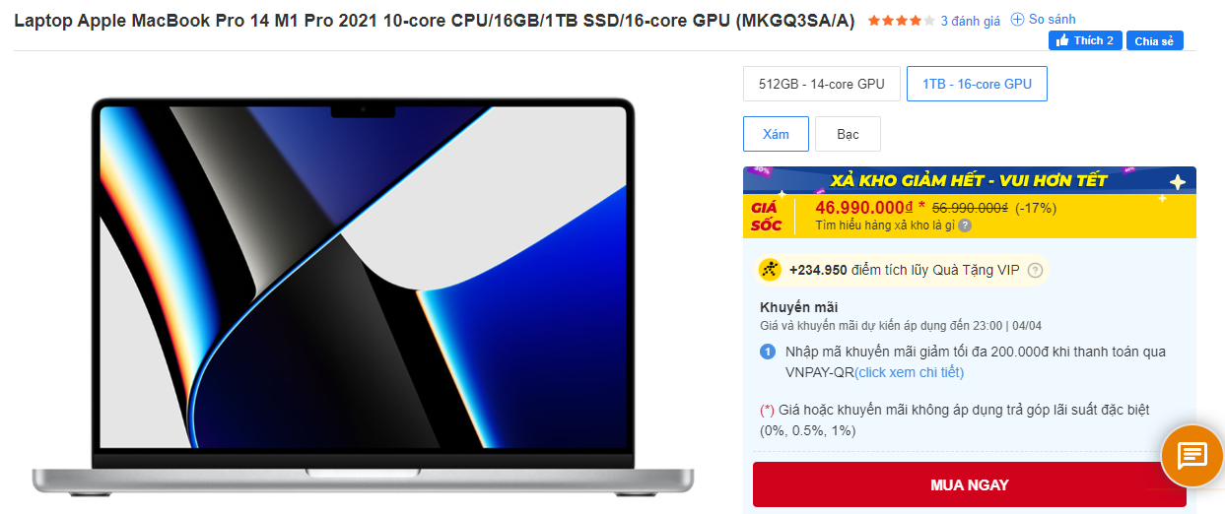Click the star rating icons
The height and width of the screenshot is (514, 1225).
901,21
